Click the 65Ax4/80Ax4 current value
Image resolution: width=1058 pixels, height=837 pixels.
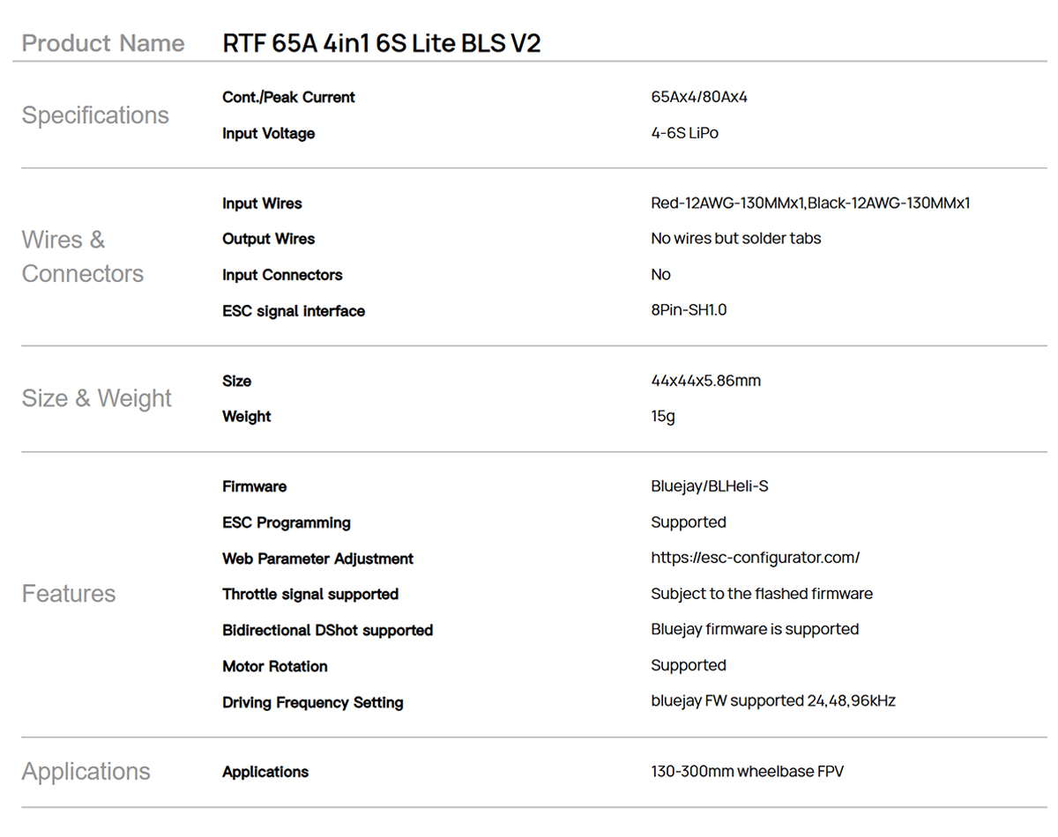pos(698,97)
